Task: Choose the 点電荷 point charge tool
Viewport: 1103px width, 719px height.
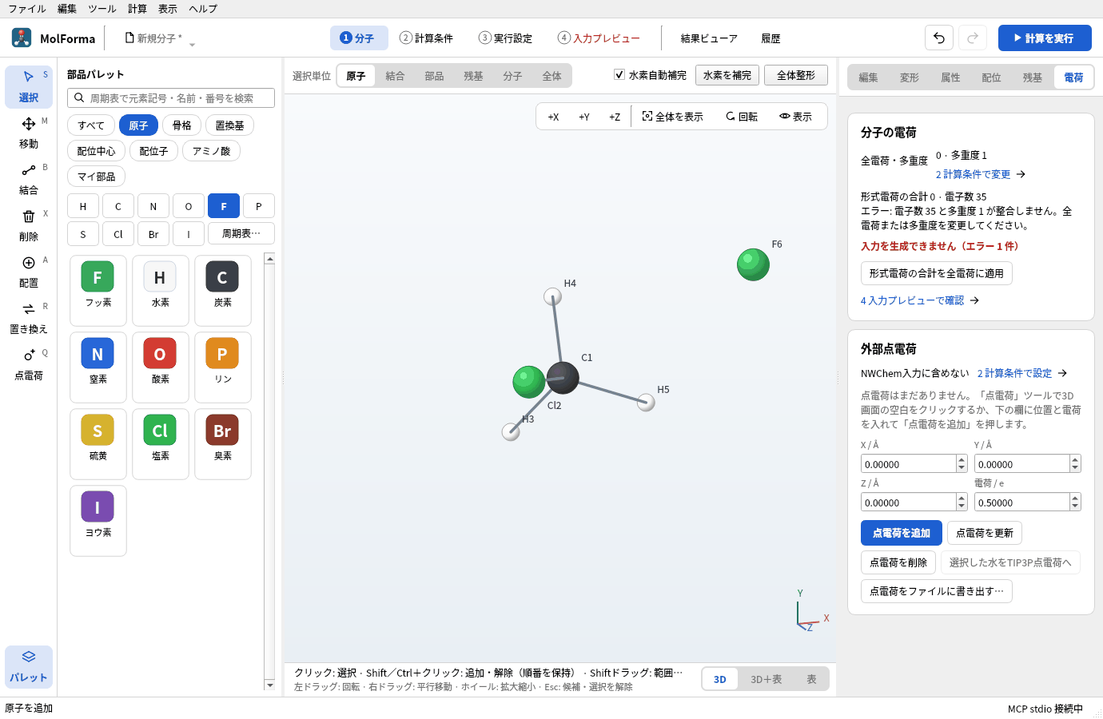Action: pos(29,364)
